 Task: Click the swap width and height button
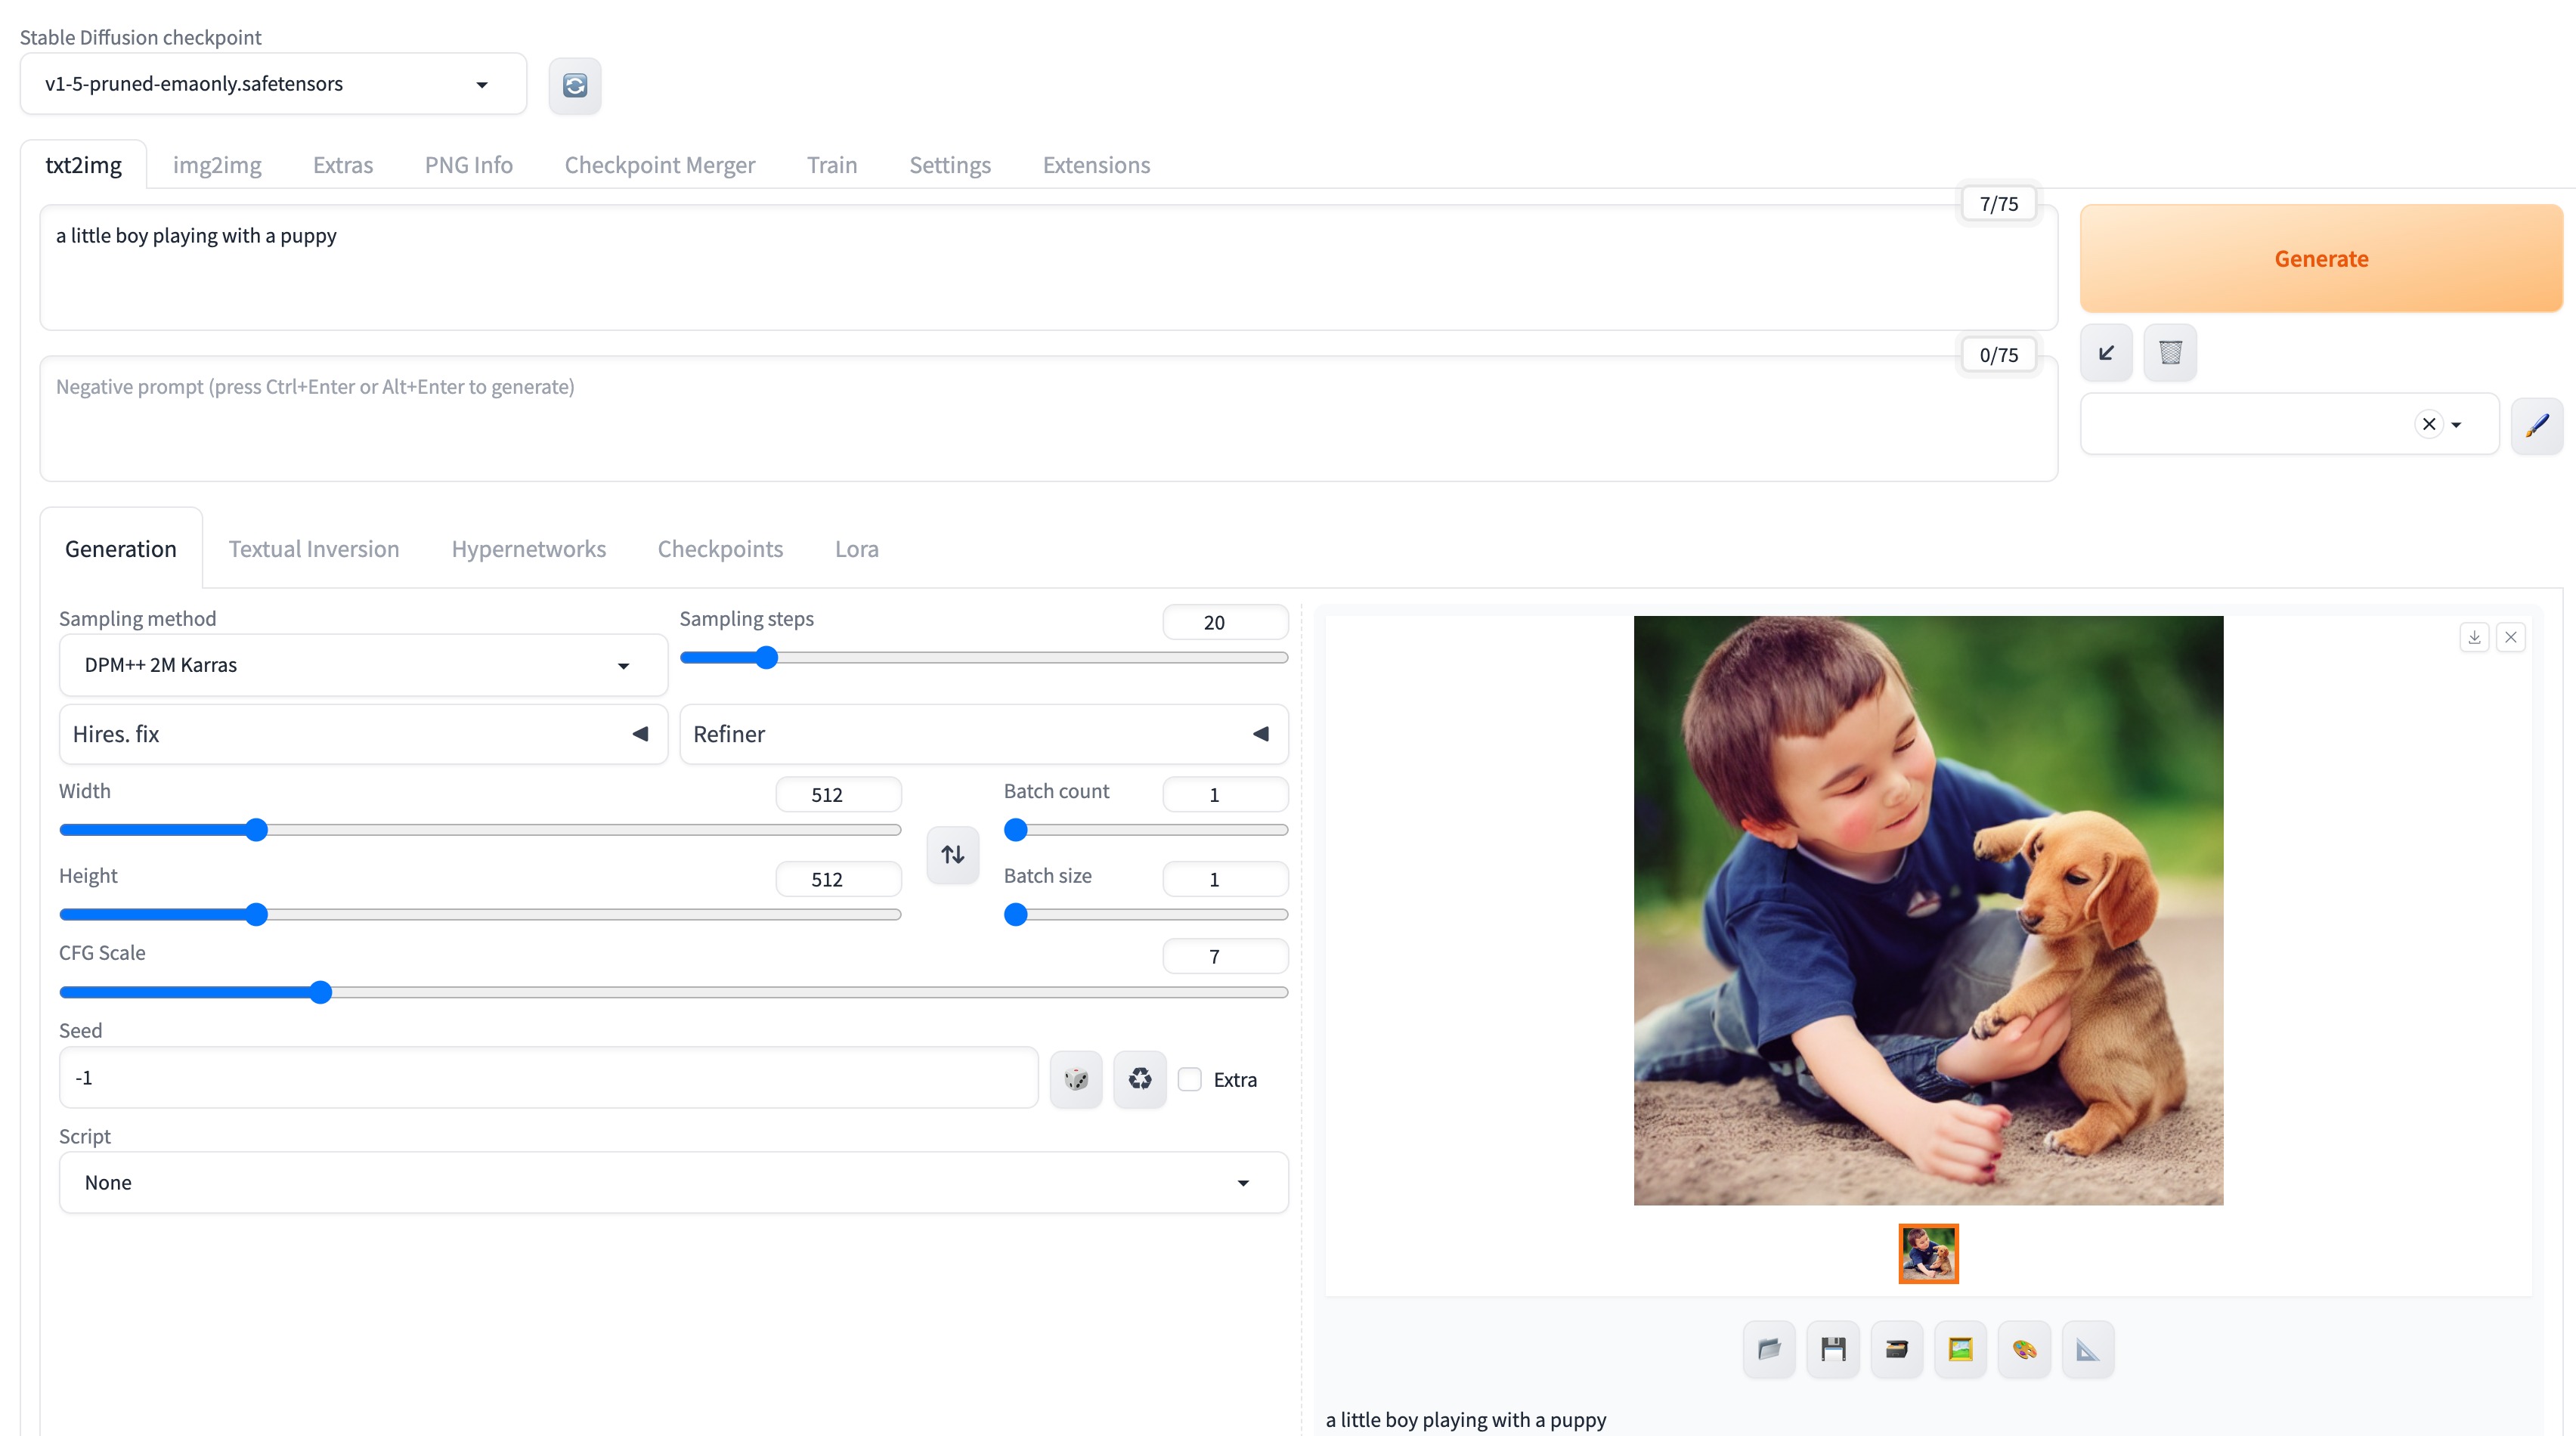tap(952, 854)
